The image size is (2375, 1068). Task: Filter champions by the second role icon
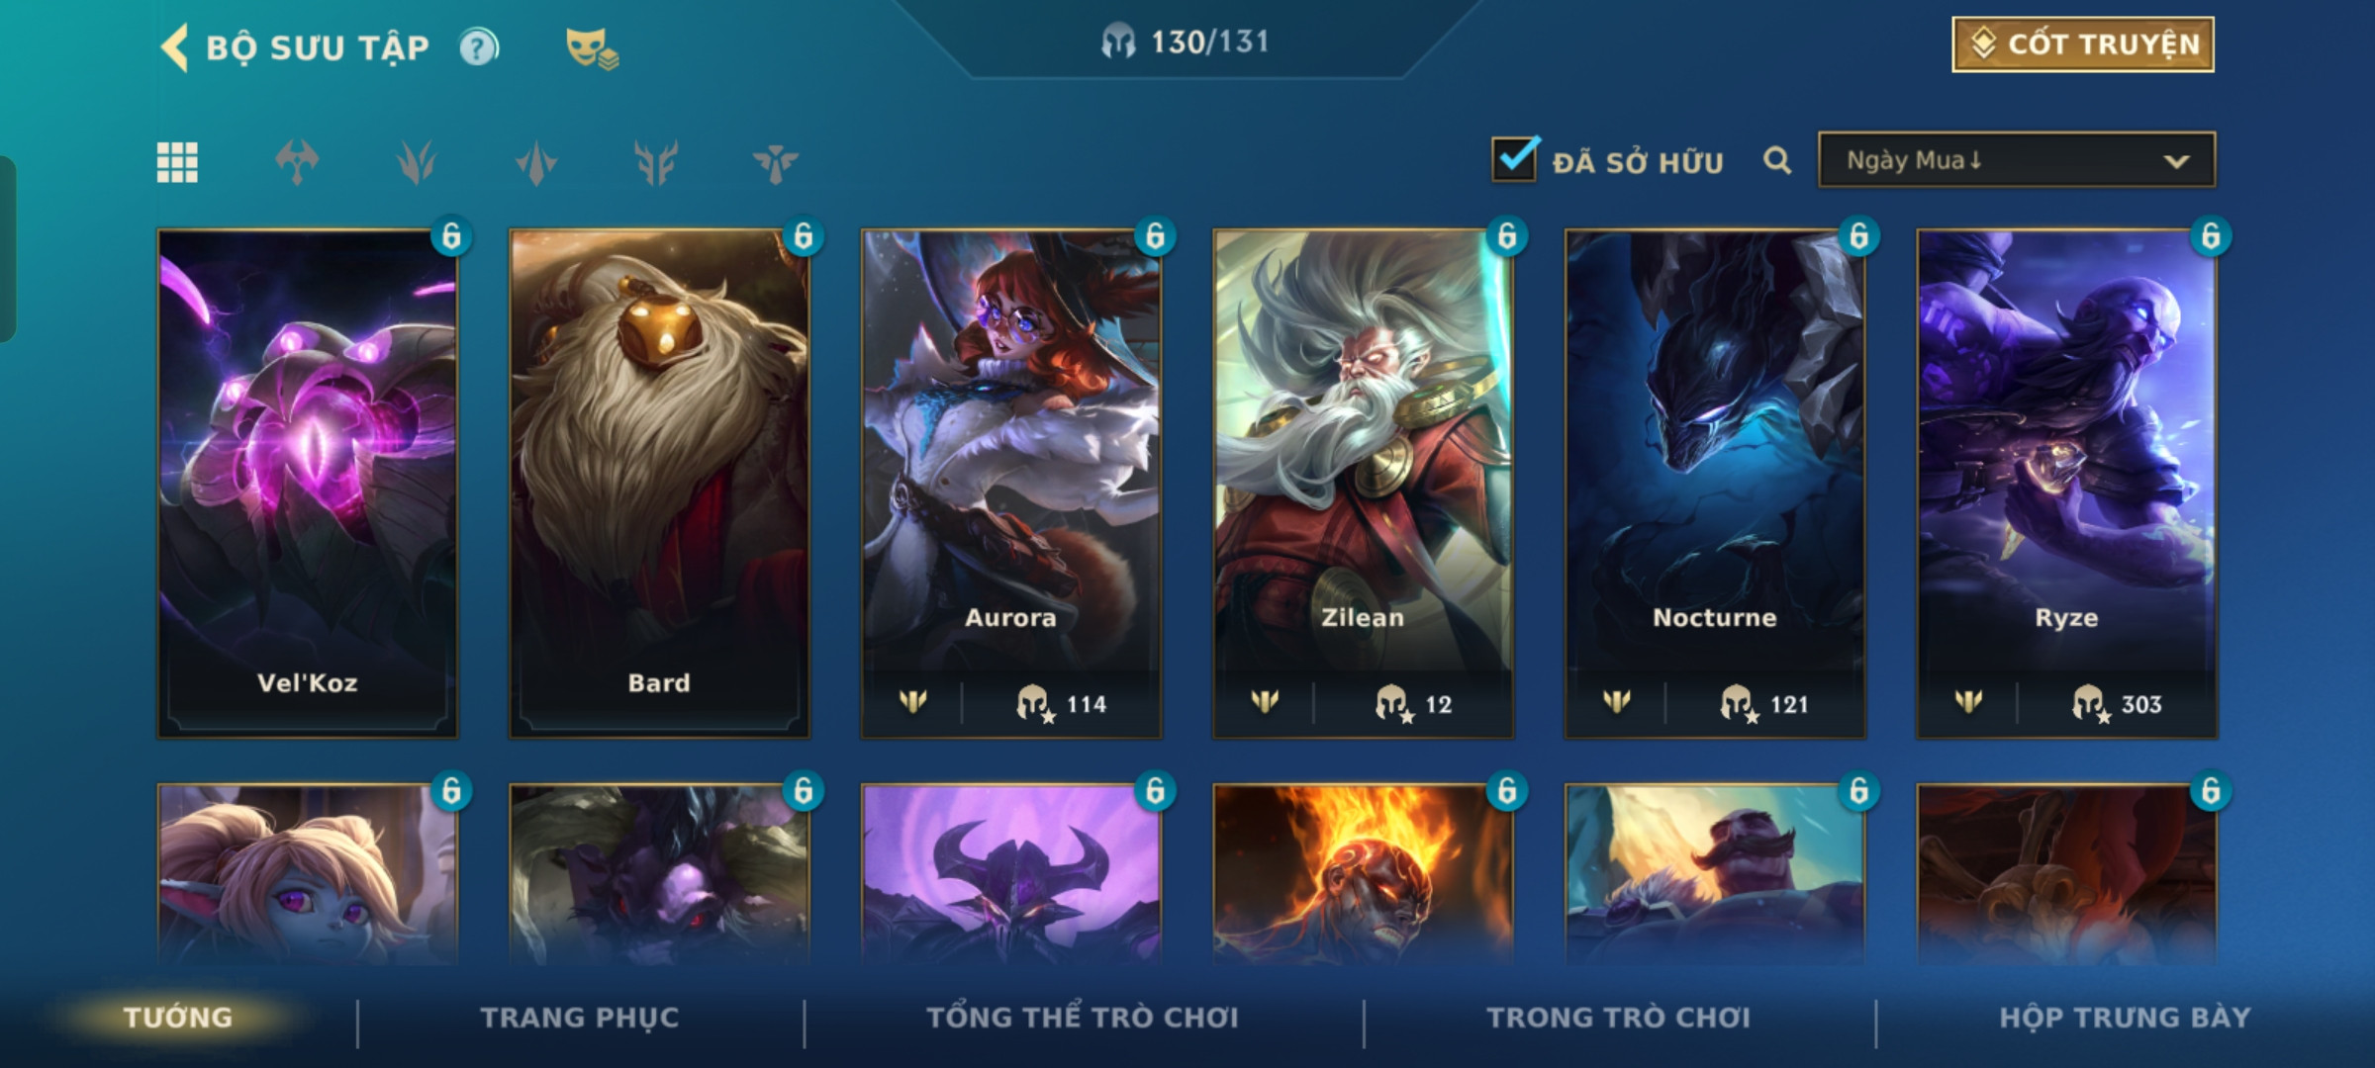(x=417, y=162)
